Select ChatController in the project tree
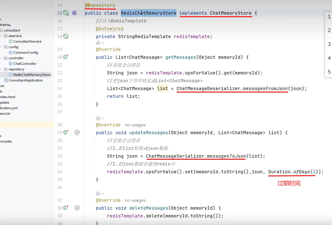The image size is (332, 225). pyautogui.click(x=25, y=64)
